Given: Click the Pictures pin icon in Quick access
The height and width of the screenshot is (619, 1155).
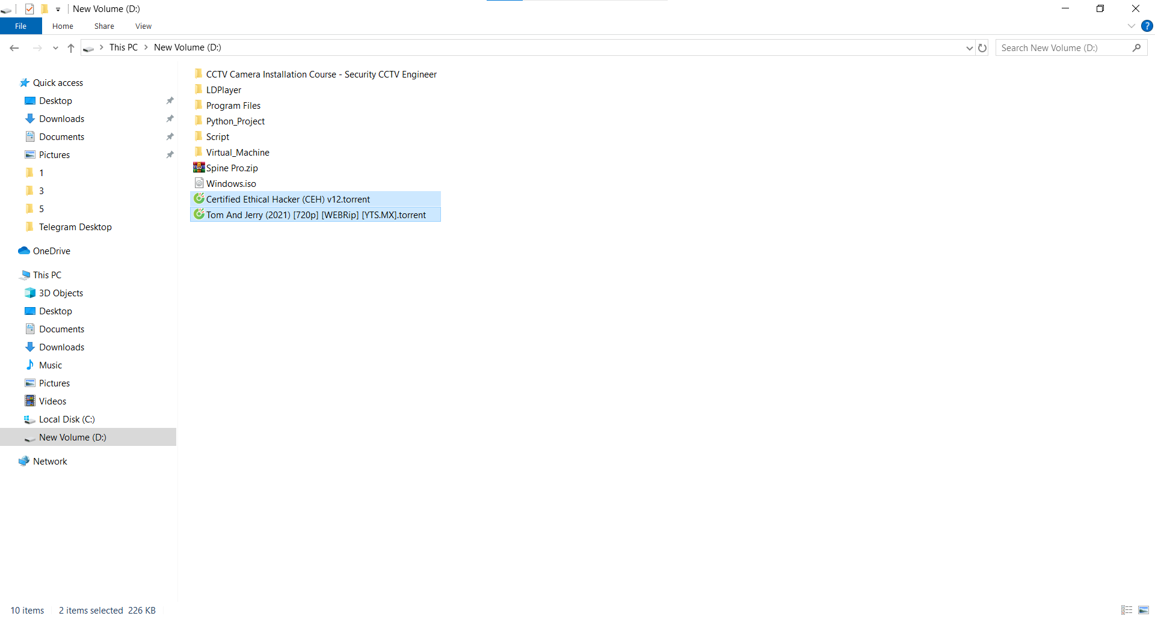Looking at the screenshot, I should click(170, 155).
